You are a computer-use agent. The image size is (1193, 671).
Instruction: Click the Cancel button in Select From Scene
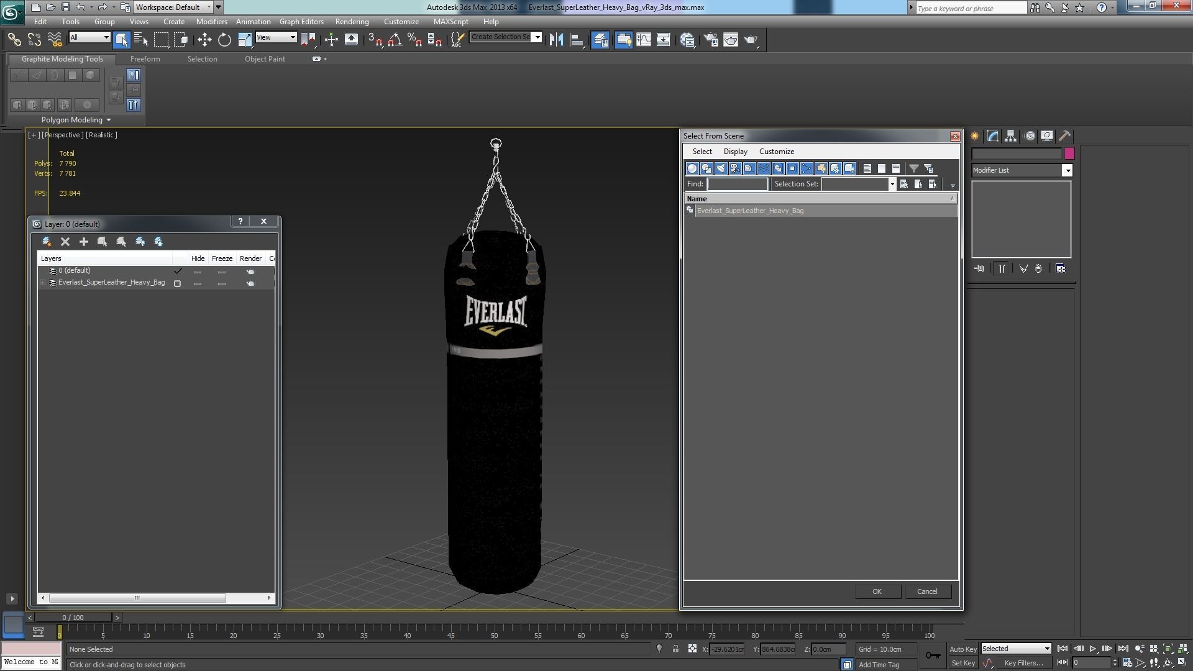point(926,591)
